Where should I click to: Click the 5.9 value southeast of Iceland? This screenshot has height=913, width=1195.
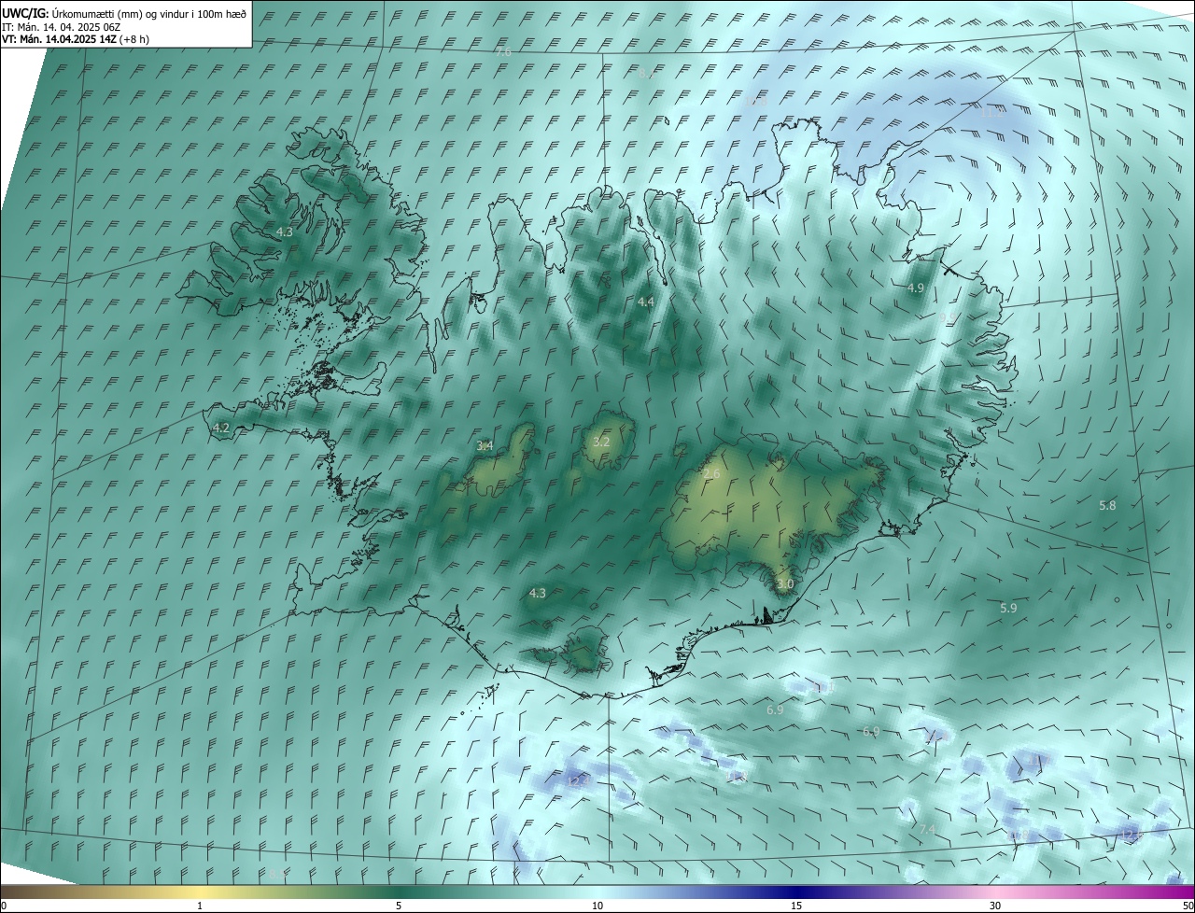coord(1008,608)
